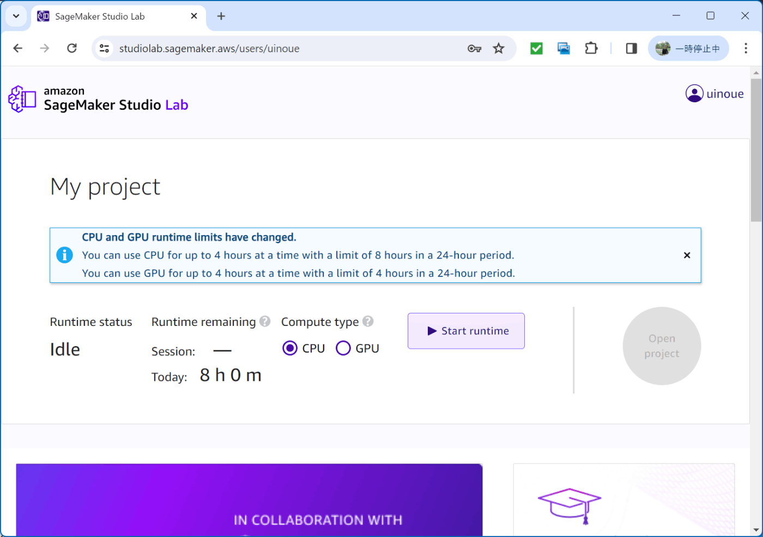The height and width of the screenshot is (537, 763).
Task: Click the green checkmark extension icon
Action: pos(536,48)
